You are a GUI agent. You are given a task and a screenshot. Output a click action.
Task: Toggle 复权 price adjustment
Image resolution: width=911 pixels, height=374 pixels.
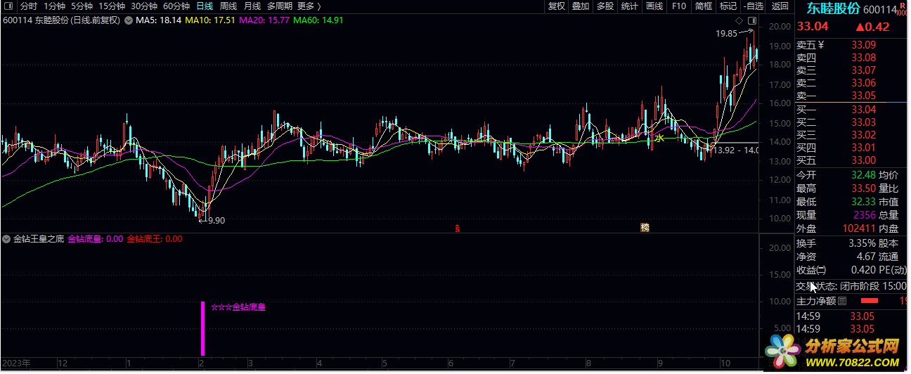point(556,6)
